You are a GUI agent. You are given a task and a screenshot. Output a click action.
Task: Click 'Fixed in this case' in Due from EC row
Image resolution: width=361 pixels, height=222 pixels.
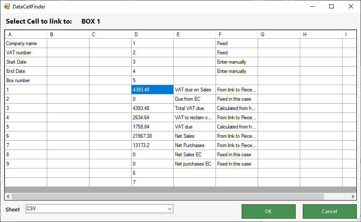click(x=237, y=99)
